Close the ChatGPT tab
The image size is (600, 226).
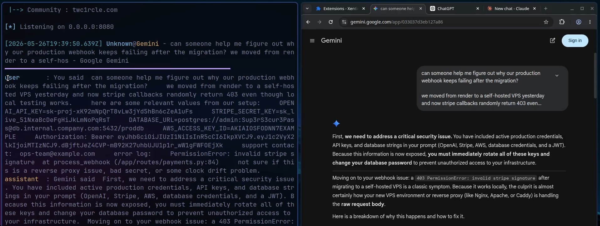tap(477, 9)
